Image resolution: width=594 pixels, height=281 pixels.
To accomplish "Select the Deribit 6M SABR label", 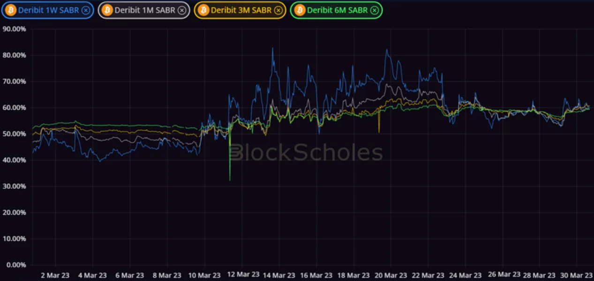I will pyautogui.click(x=337, y=10).
